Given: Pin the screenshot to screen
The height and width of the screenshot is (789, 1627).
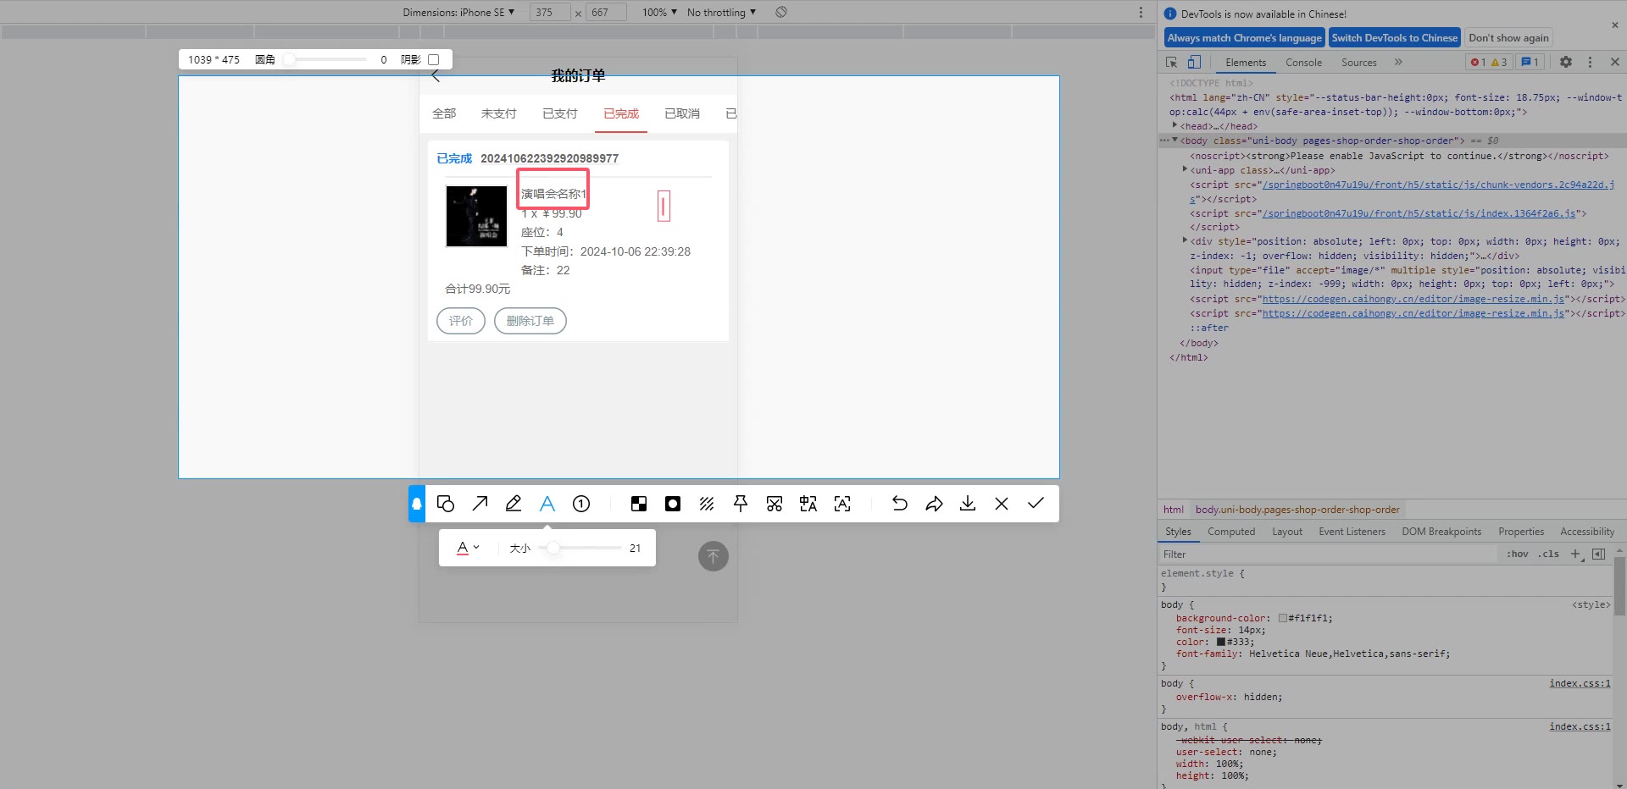Looking at the screenshot, I should [741, 504].
